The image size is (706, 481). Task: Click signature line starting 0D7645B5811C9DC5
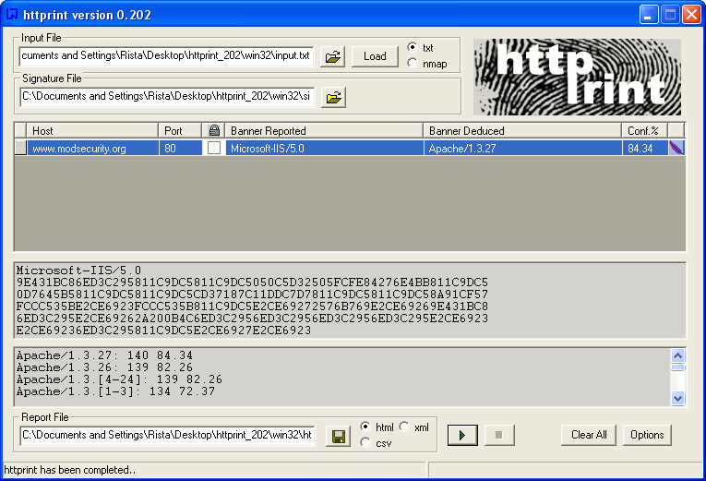pos(252,295)
